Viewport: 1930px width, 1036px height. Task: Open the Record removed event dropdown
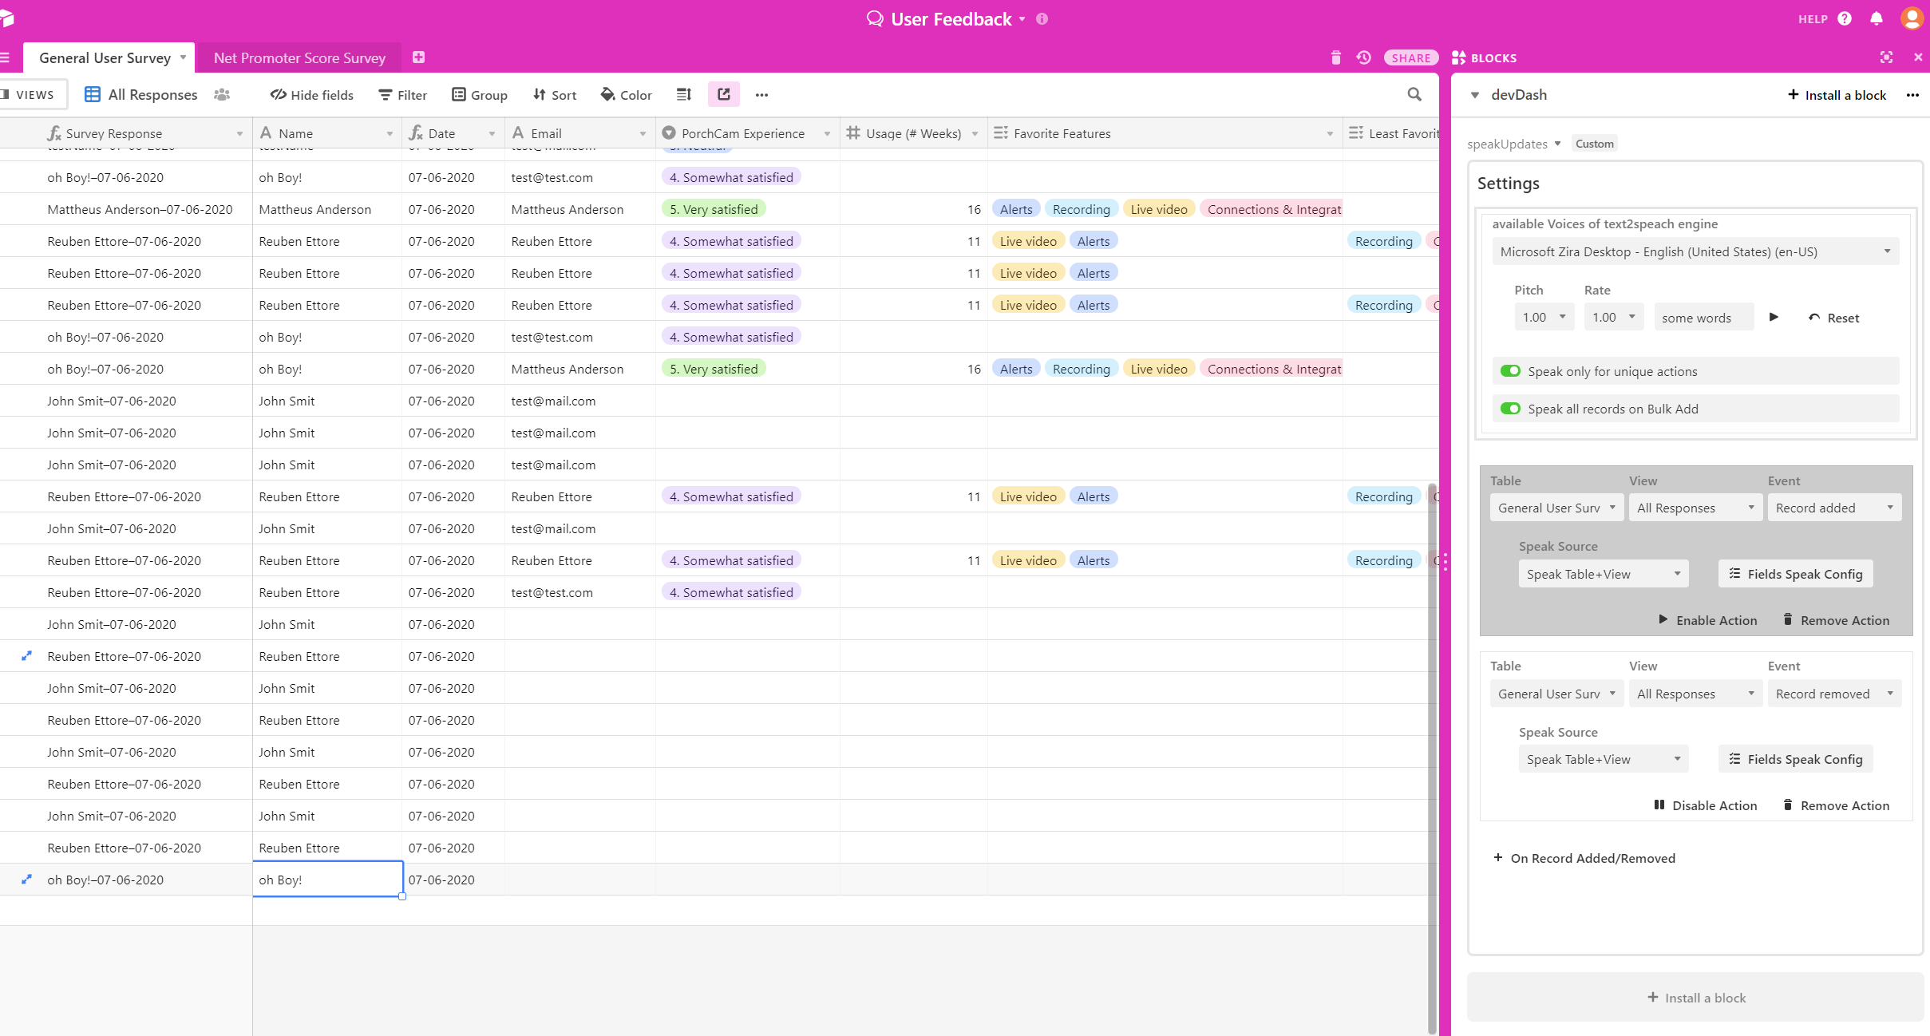pyautogui.click(x=1833, y=694)
